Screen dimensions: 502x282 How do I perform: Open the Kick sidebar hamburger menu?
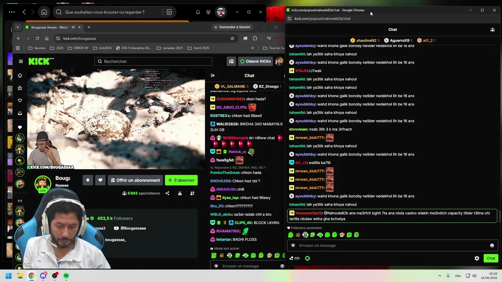[x=21, y=61]
